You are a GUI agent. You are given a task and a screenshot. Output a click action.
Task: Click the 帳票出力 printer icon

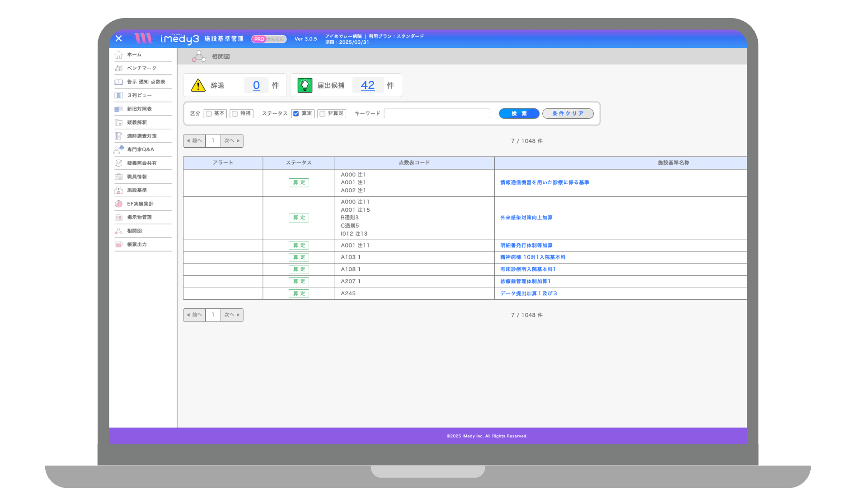[119, 244]
